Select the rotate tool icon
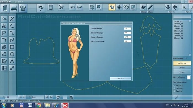 (126, 7)
